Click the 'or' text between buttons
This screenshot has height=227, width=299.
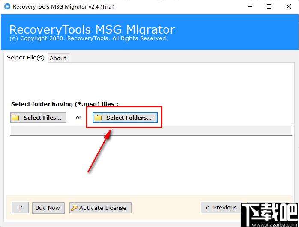[x=78, y=118]
